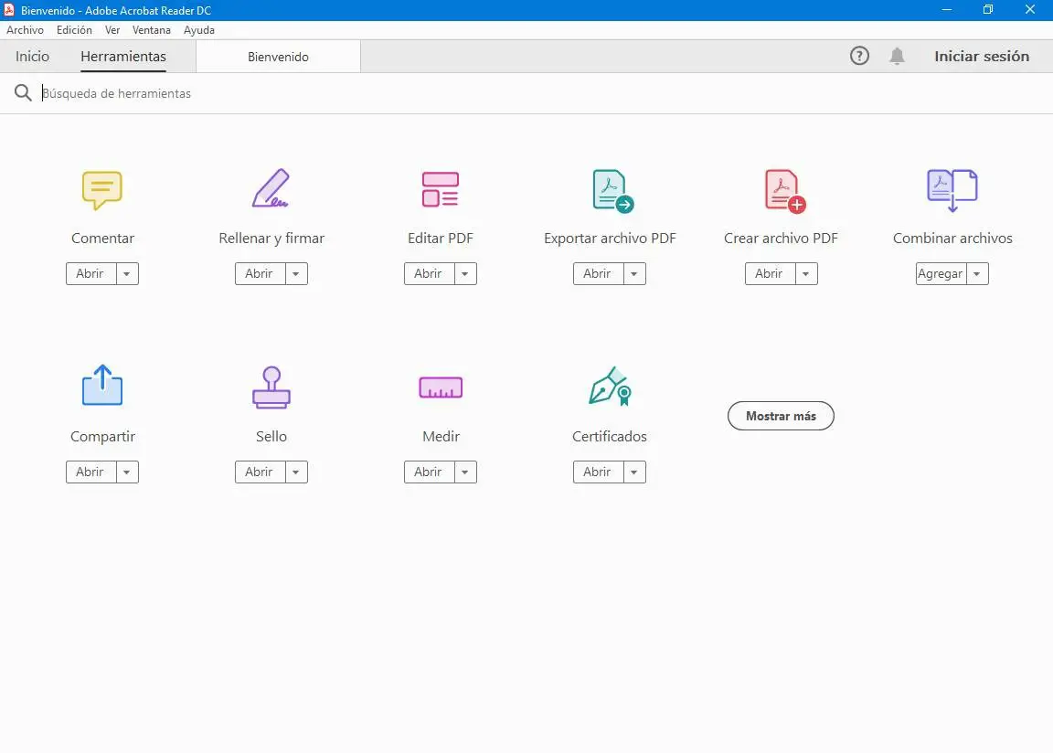Minimize the Acrobat Reader window
The image size is (1053, 753).
[947, 10]
